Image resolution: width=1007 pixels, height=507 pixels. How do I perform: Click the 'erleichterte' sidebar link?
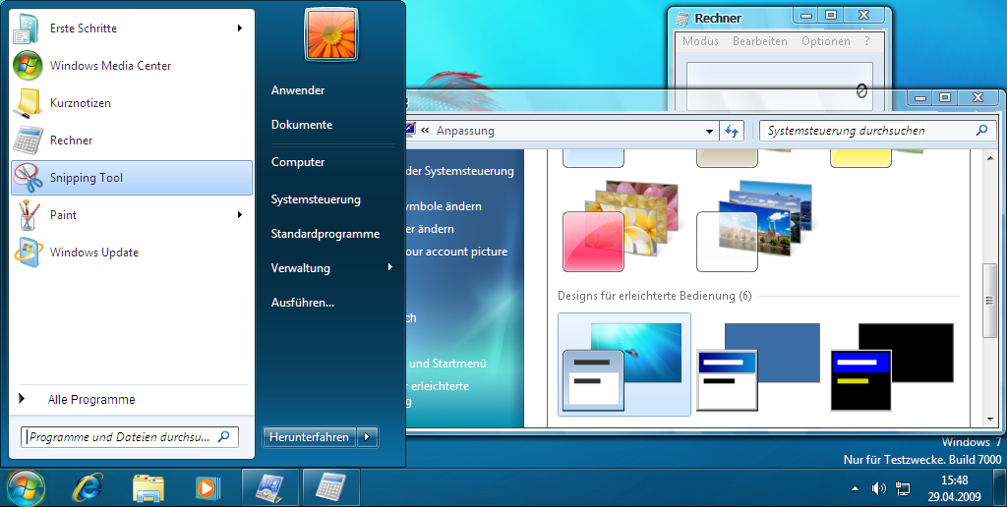(440, 386)
